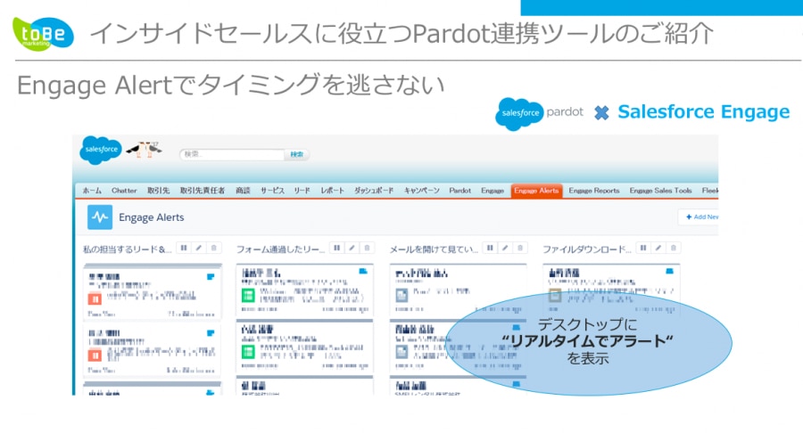Viewport: 803px width, 433px height.
Task: Open the Engage Sales Tools tab
Action: click(x=660, y=191)
